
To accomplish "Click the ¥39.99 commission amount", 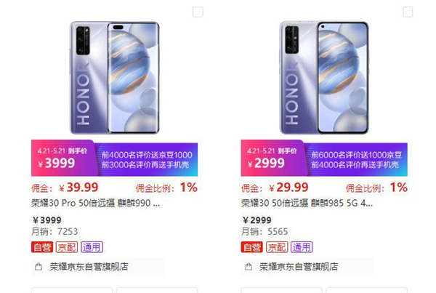I will pos(78,188).
